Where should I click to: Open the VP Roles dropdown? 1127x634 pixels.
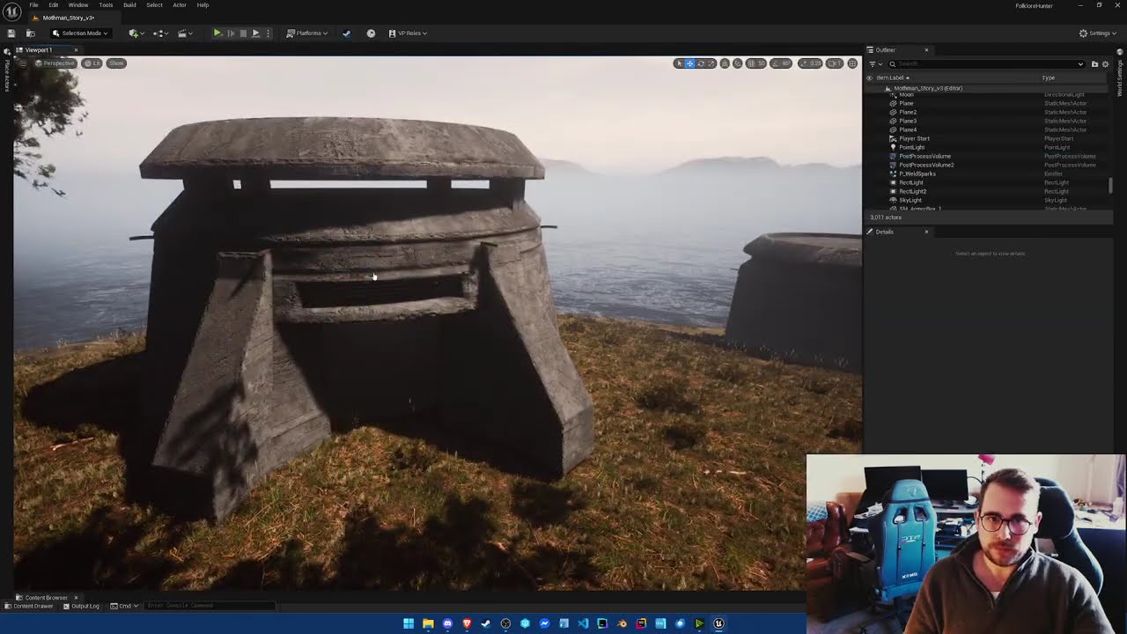coord(408,33)
